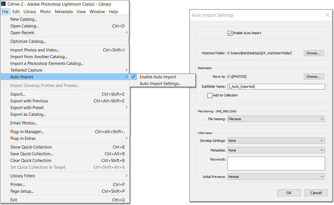This screenshot has height=205, width=334.
Task: Choose the Move to destination folder
Action: point(314,77)
